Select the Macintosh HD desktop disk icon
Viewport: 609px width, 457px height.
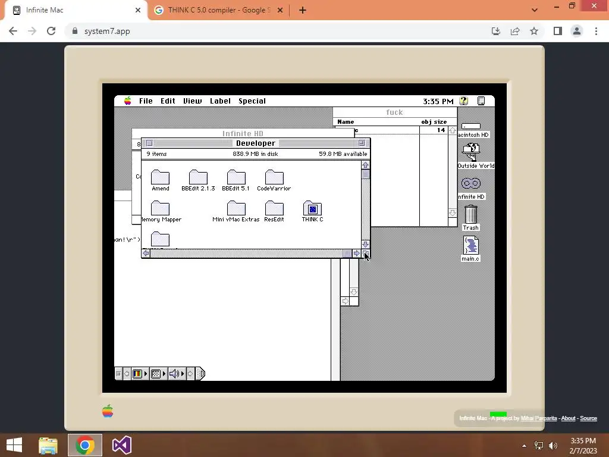pyautogui.click(x=471, y=126)
